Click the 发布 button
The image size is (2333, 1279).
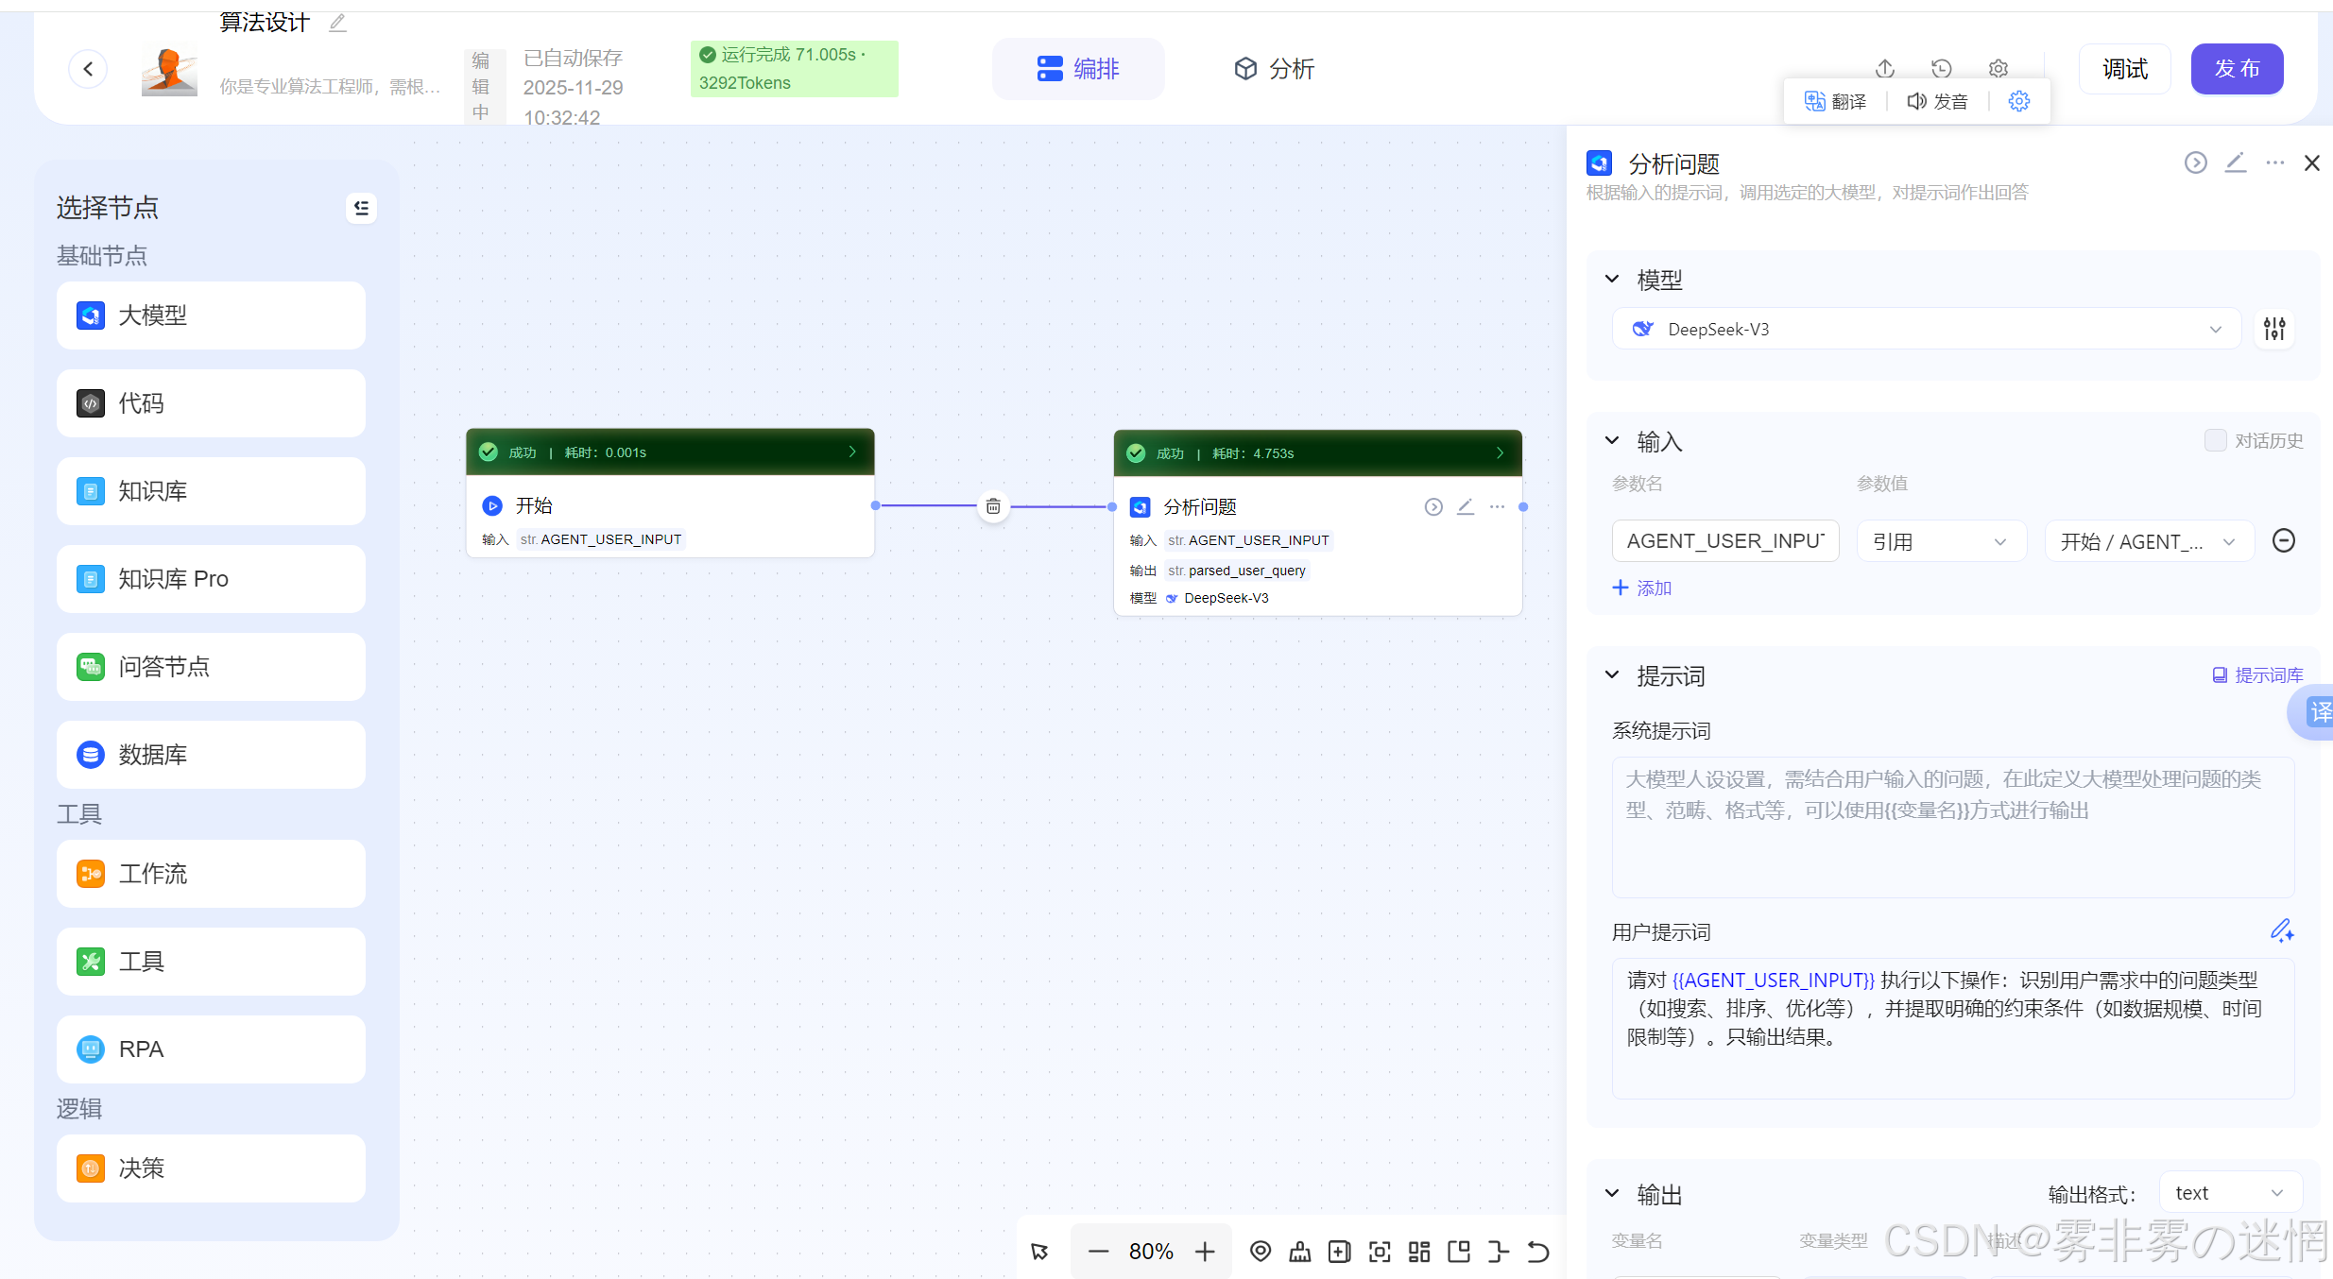pos(2237,68)
